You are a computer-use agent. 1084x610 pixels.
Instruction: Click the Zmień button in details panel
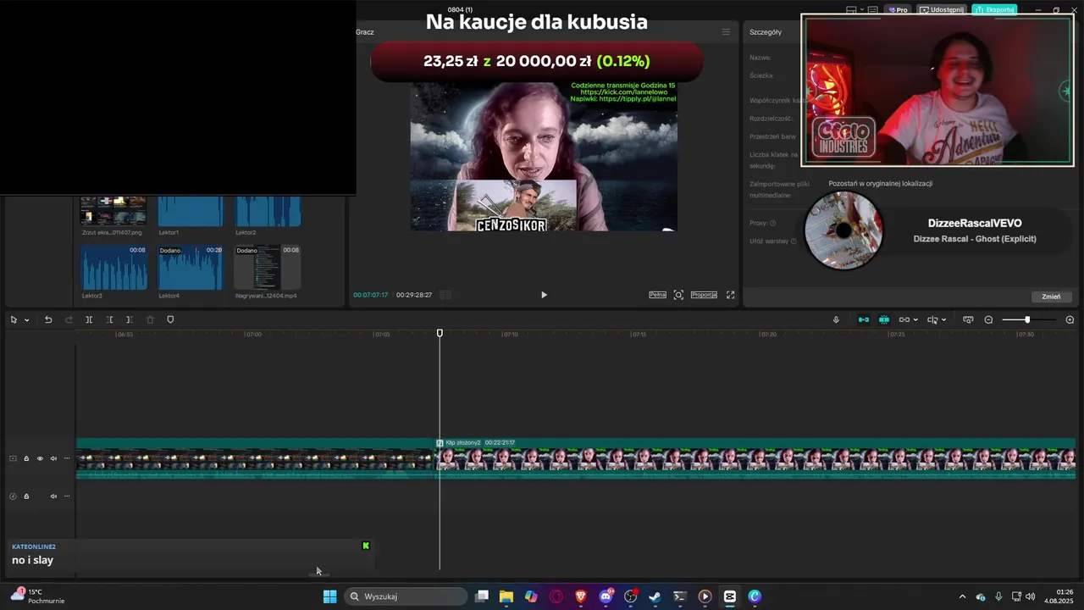click(1051, 297)
